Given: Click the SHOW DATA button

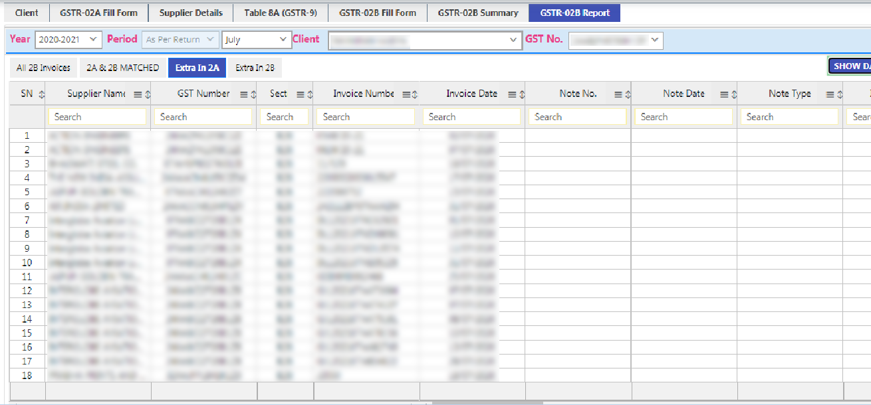Looking at the screenshot, I should point(850,66).
